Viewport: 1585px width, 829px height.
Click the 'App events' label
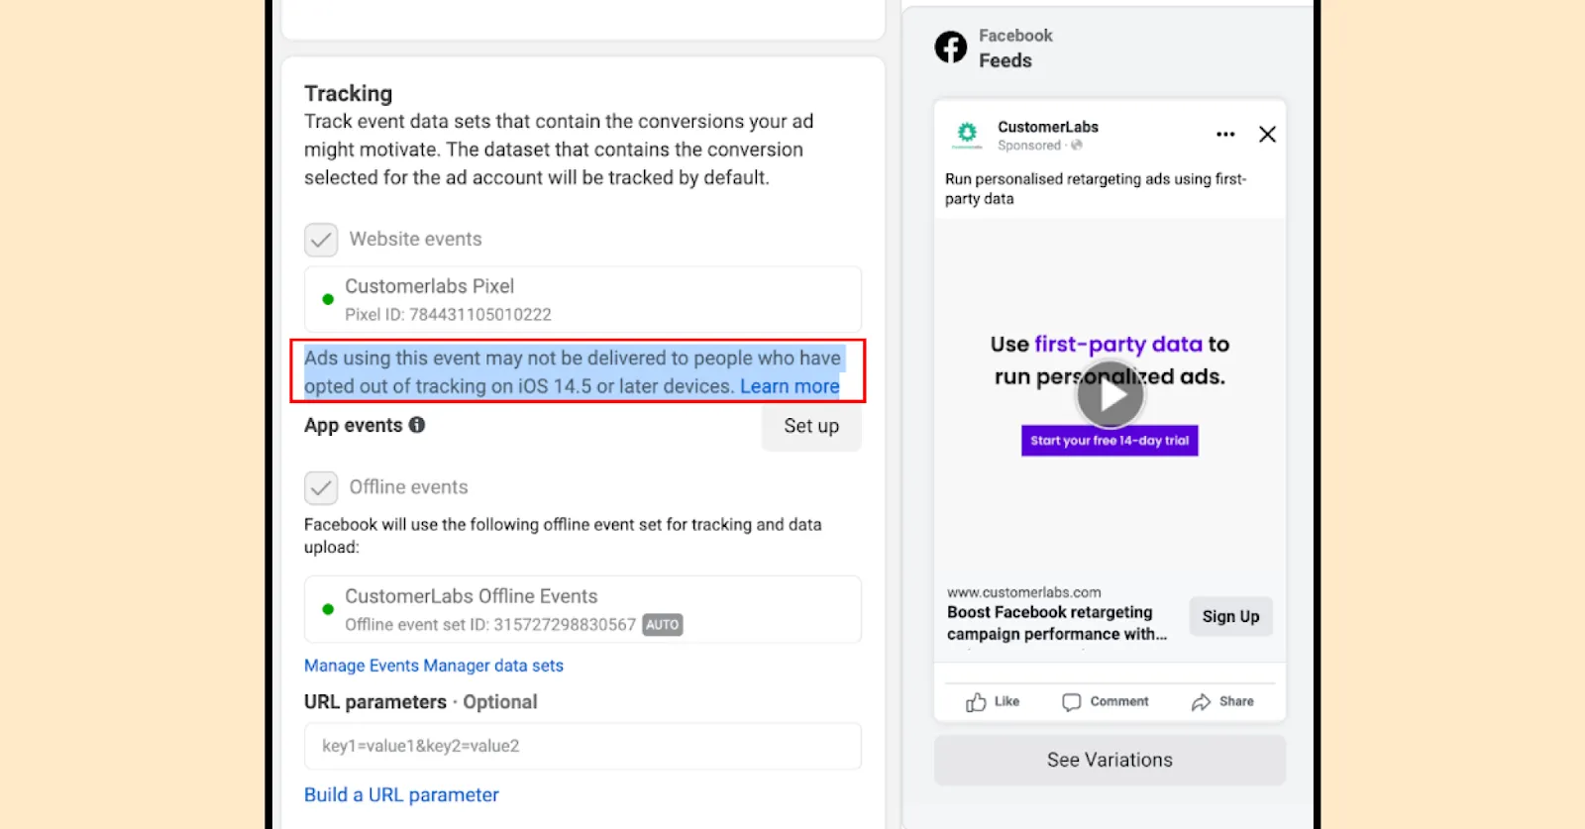[354, 425]
